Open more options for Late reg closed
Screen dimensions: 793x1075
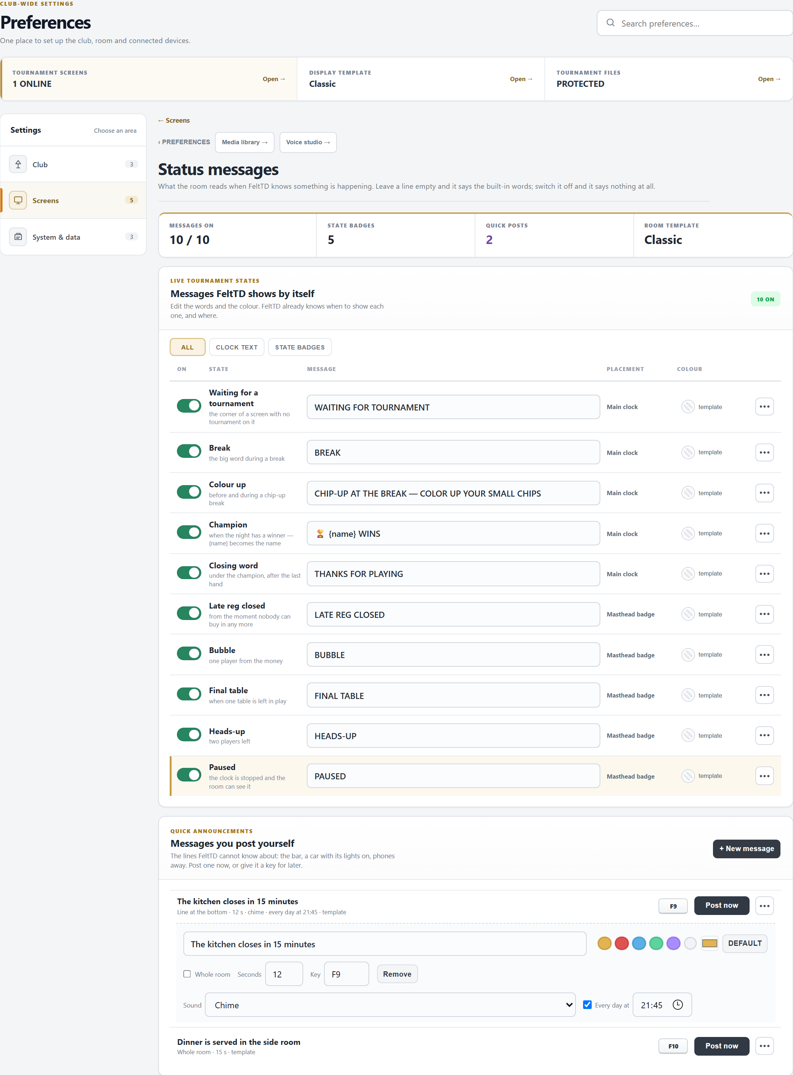coord(764,614)
